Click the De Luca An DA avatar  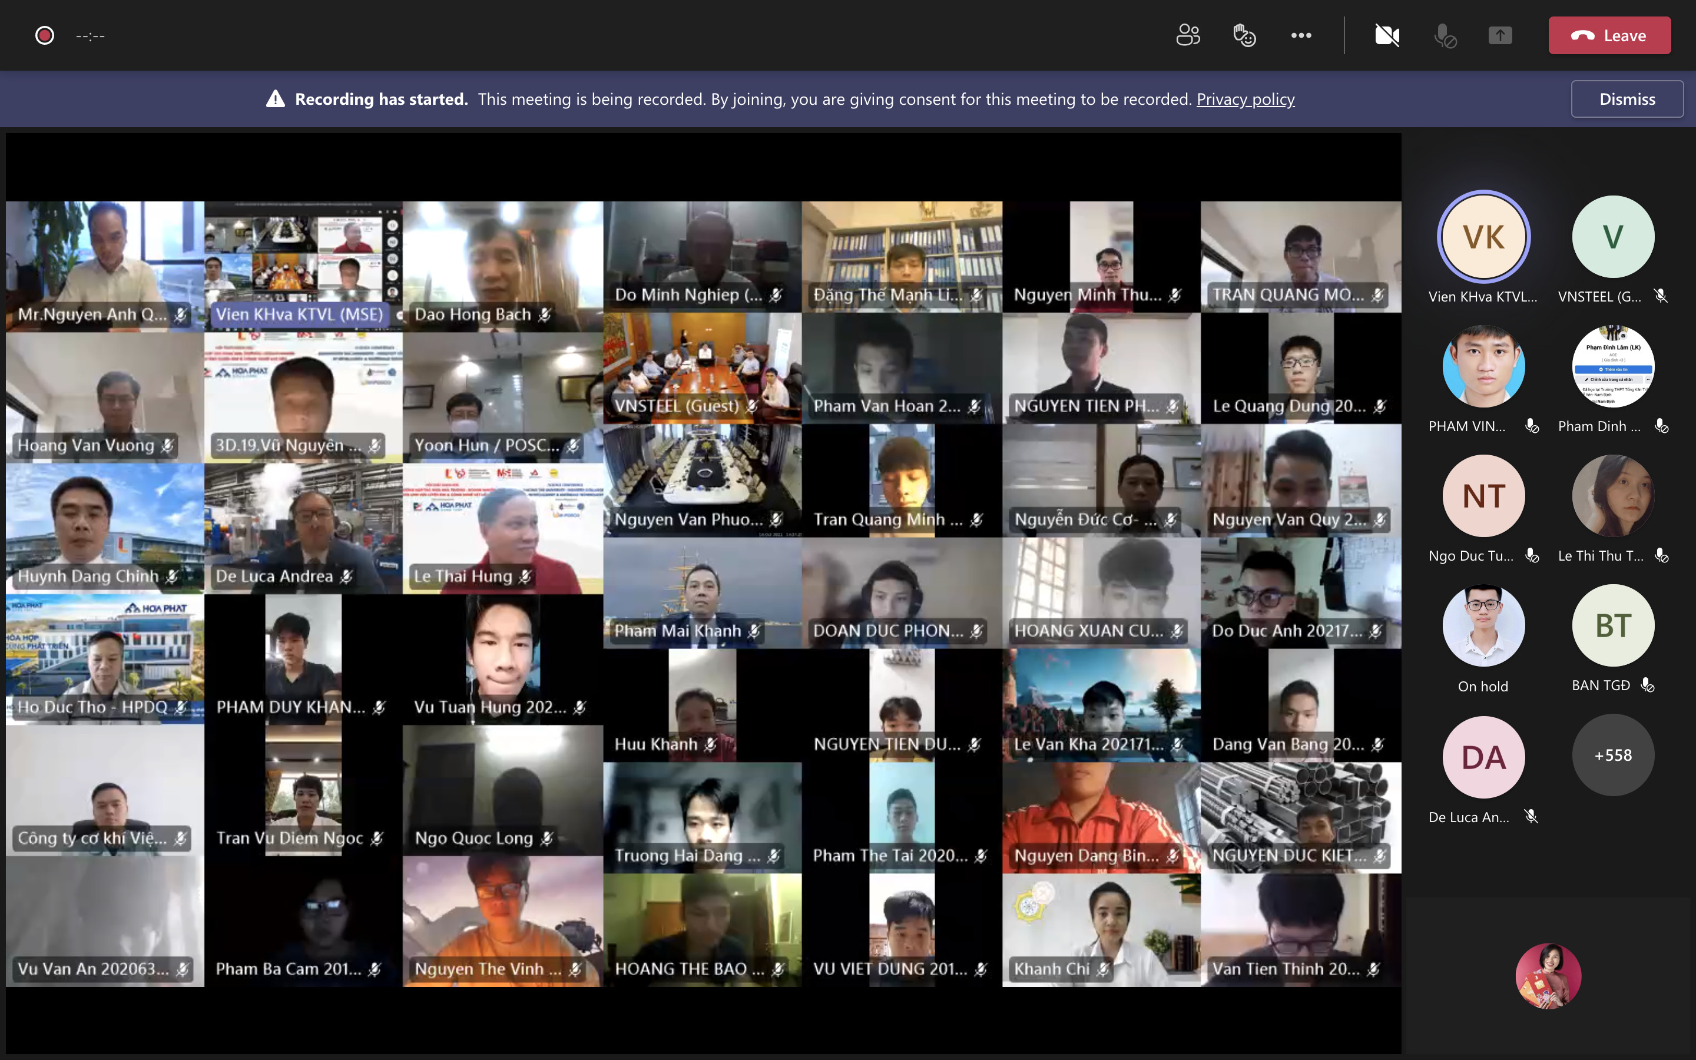[1483, 757]
